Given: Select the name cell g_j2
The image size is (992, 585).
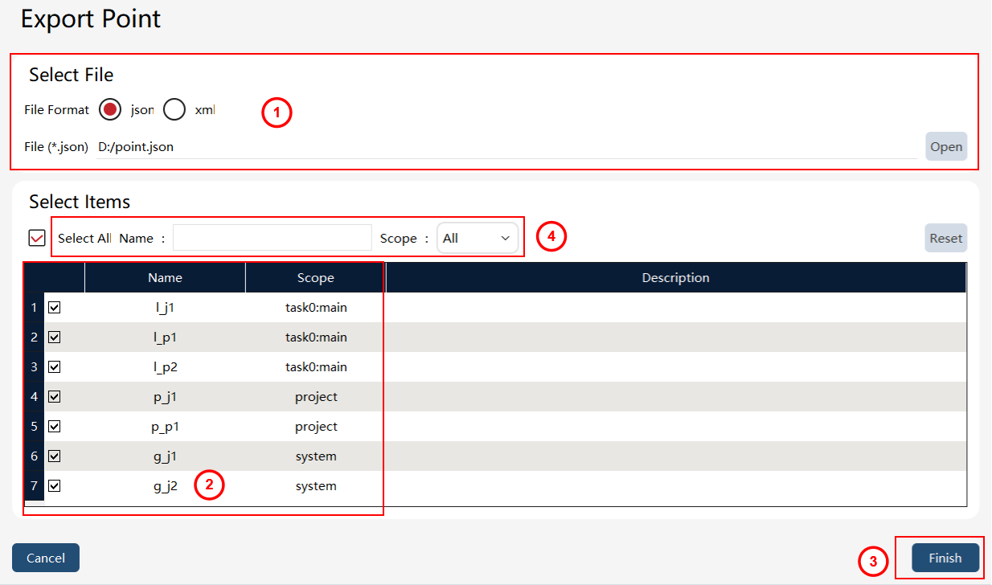Looking at the screenshot, I should pyautogui.click(x=165, y=485).
